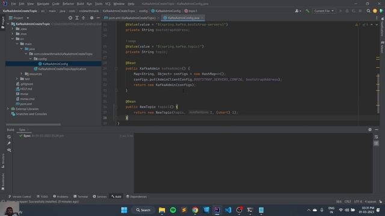
Task: Open Spotify from taskbar
Action: pos(173,210)
